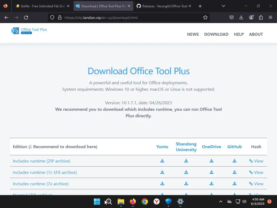Viewport: 277px width, 208px height.
Task: Open the clock and date panel
Action: (258, 201)
